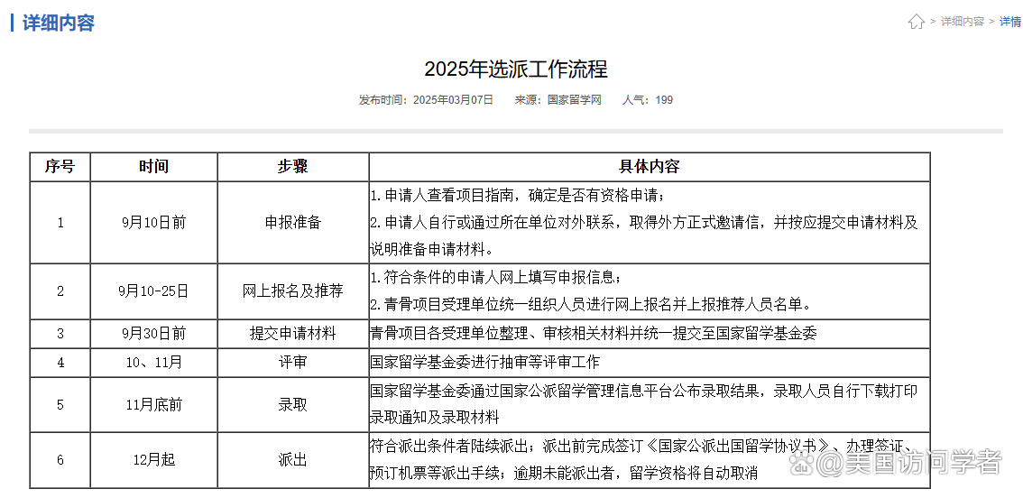Image resolution: width=1023 pixels, height=498 pixels.
Task: Select the cell 12月起
Action: click(x=154, y=460)
